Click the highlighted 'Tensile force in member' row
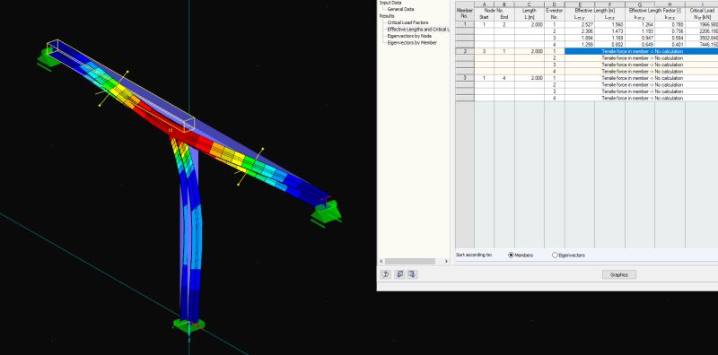Screen dimensions: 718x355 click(641, 51)
